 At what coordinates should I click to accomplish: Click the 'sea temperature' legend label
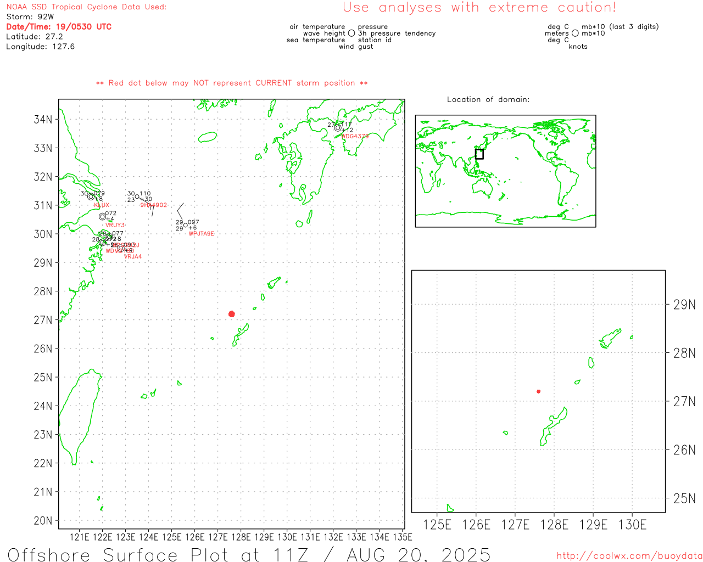point(316,40)
